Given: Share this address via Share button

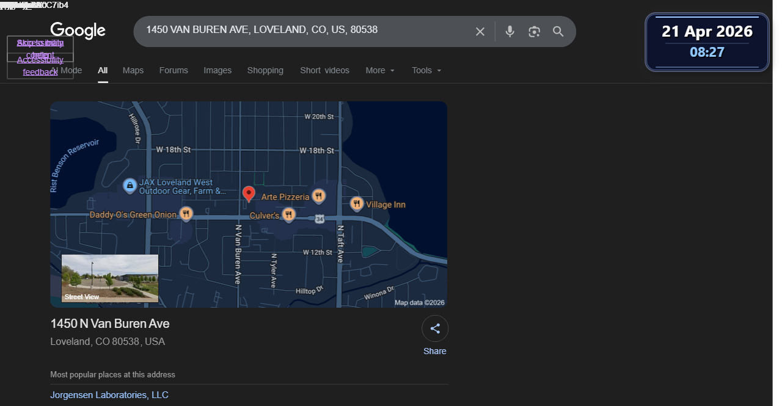Looking at the screenshot, I should click(x=435, y=335).
